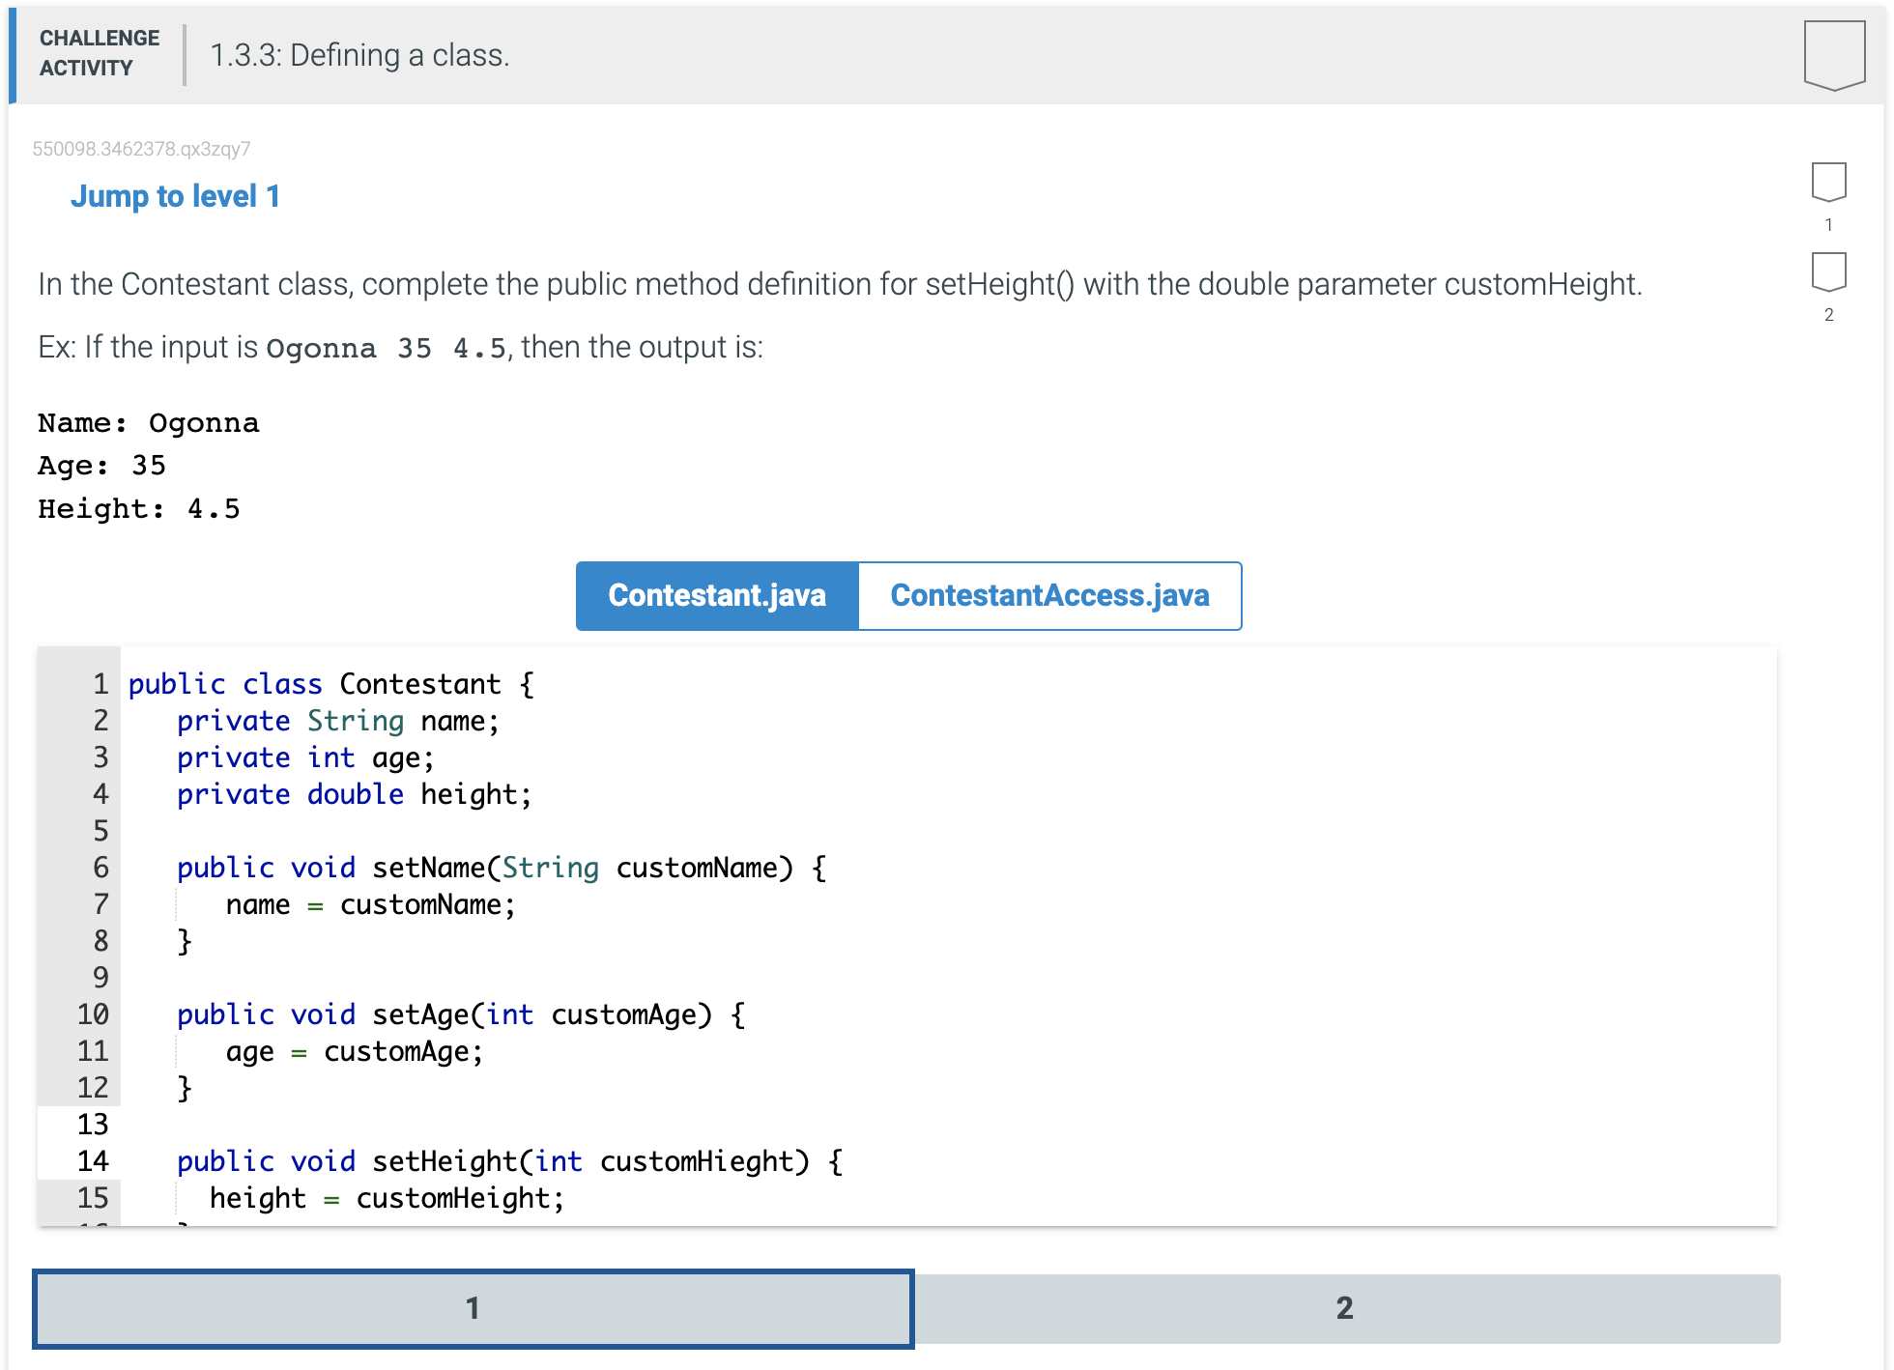Click line number 14 in the gutter
Image resolution: width=1894 pixels, height=1370 pixels.
click(93, 1161)
